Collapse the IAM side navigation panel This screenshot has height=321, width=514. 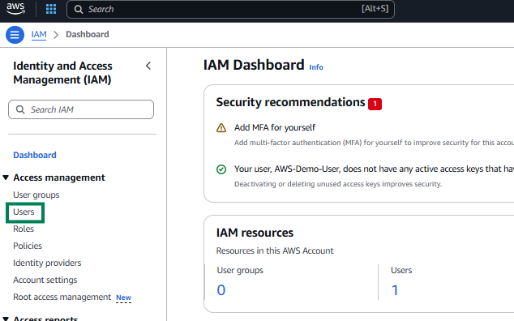148,66
